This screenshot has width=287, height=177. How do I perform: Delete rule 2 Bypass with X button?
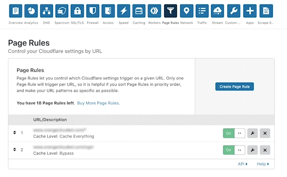point(265,150)
